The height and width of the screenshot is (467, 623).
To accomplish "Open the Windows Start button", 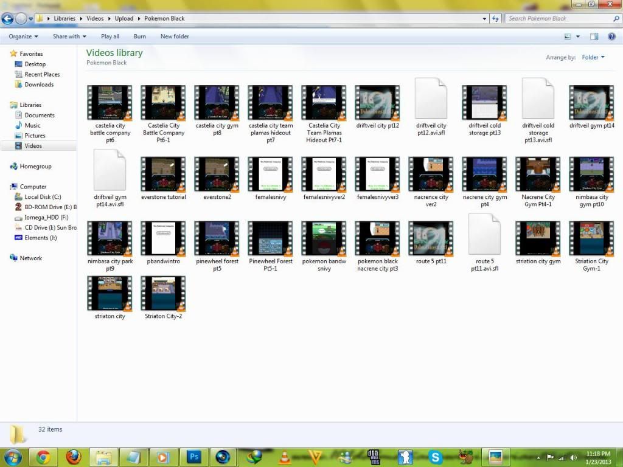I will coord(12,457).
